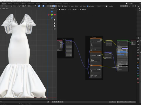Switch to the Modeling workspace tab
Viewport: 141px width, 105px height.
click(10, 4)
